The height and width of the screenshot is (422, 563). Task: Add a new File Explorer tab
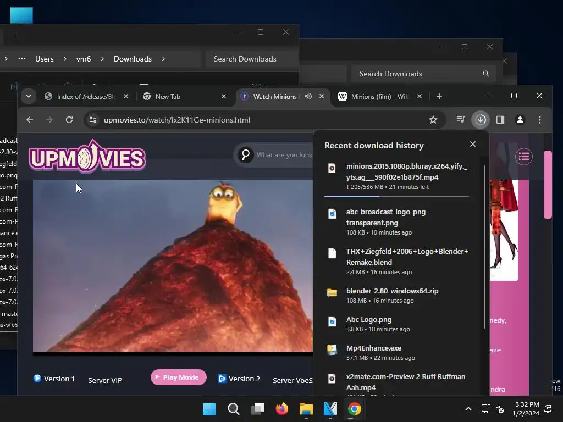(x=16, y=37)
